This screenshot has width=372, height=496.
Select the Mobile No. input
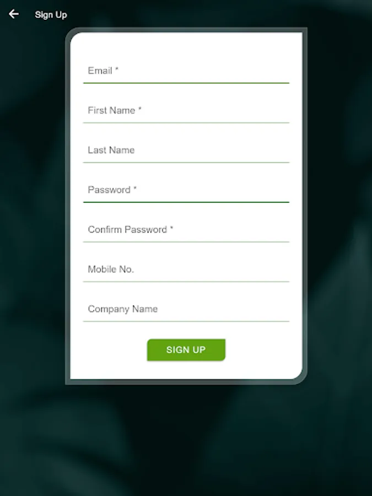pyautogui.click(x=186, y=269)
